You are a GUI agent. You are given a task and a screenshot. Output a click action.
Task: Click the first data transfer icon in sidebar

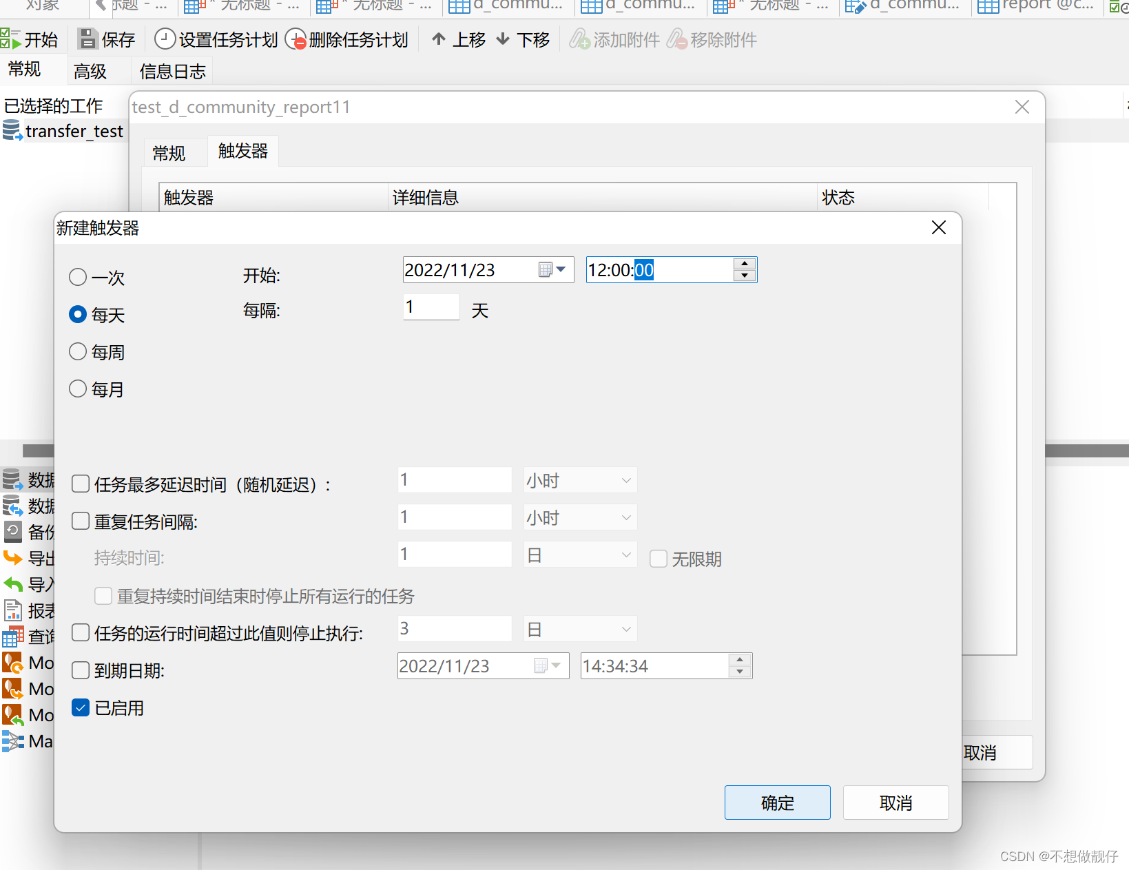point(12,479)
